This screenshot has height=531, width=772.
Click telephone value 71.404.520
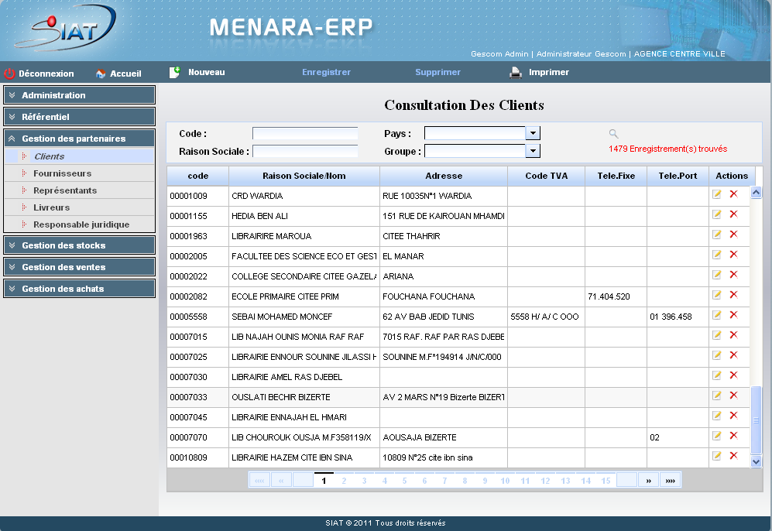pos(609,296)
